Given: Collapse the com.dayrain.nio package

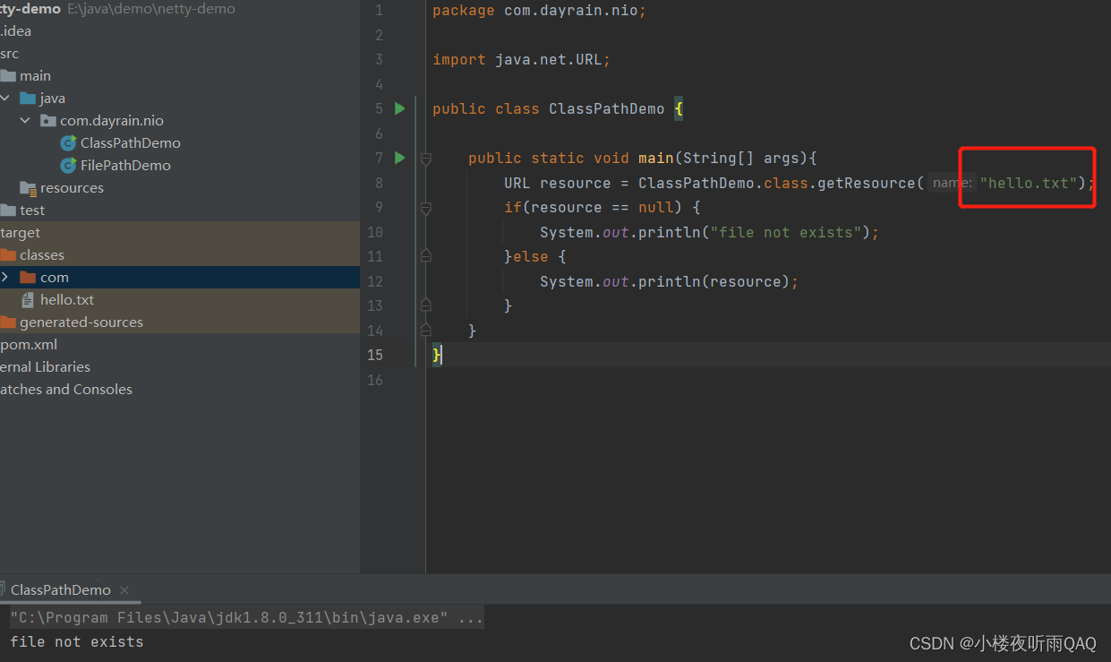Looking at the screenshot, I should tap(25, 121).
